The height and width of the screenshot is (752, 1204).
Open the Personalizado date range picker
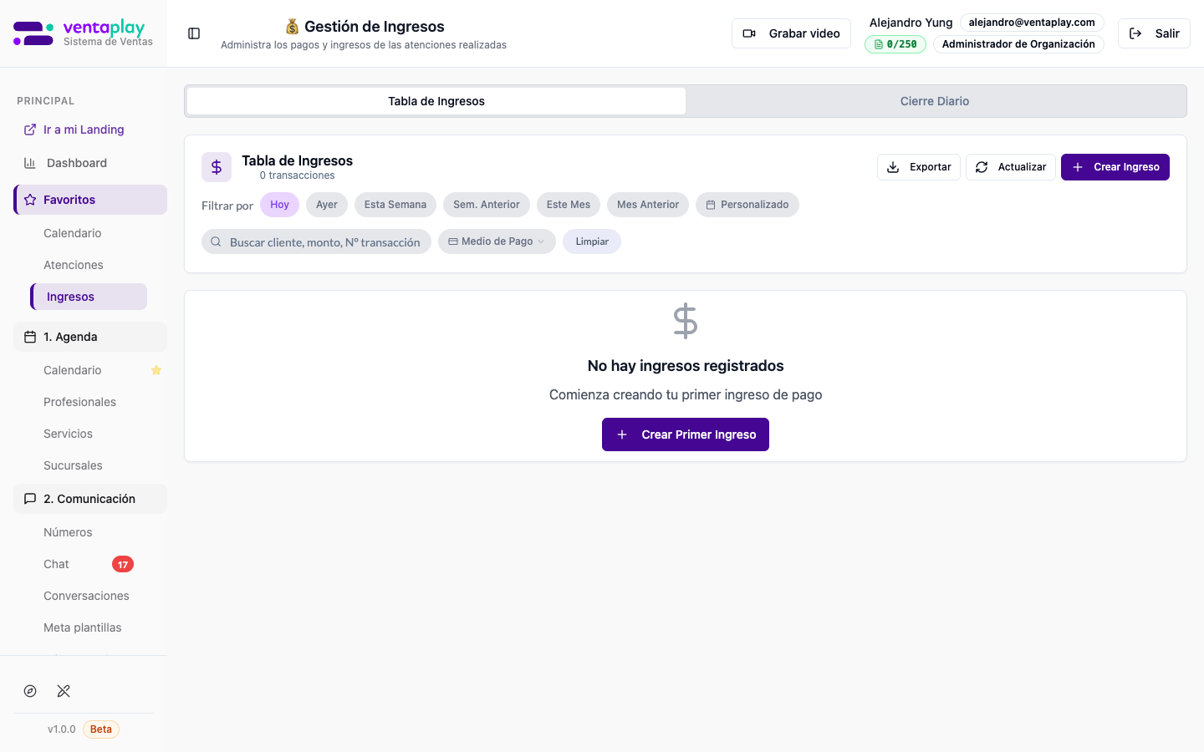[747, 205]
